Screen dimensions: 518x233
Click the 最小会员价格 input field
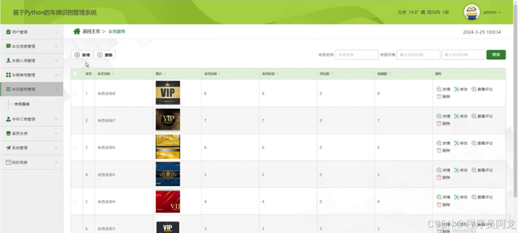click(419, 55)
